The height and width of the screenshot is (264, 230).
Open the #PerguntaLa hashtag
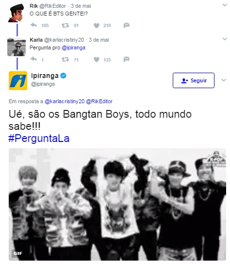click(39, 138)
